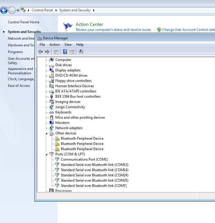Select Standard Serial over Bluetooth link (COM13)
The width and height of the screenshot is (215, 223).
point(95,164)
